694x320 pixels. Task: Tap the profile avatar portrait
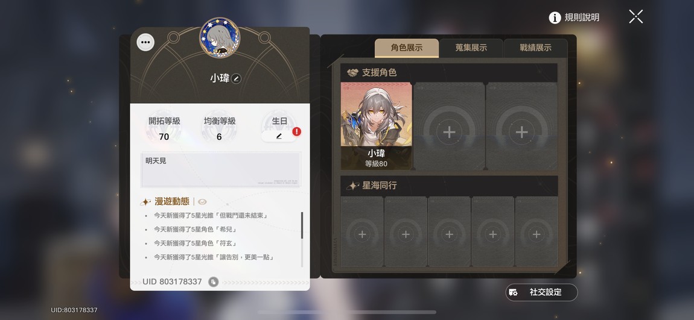(x=220, y=37)
